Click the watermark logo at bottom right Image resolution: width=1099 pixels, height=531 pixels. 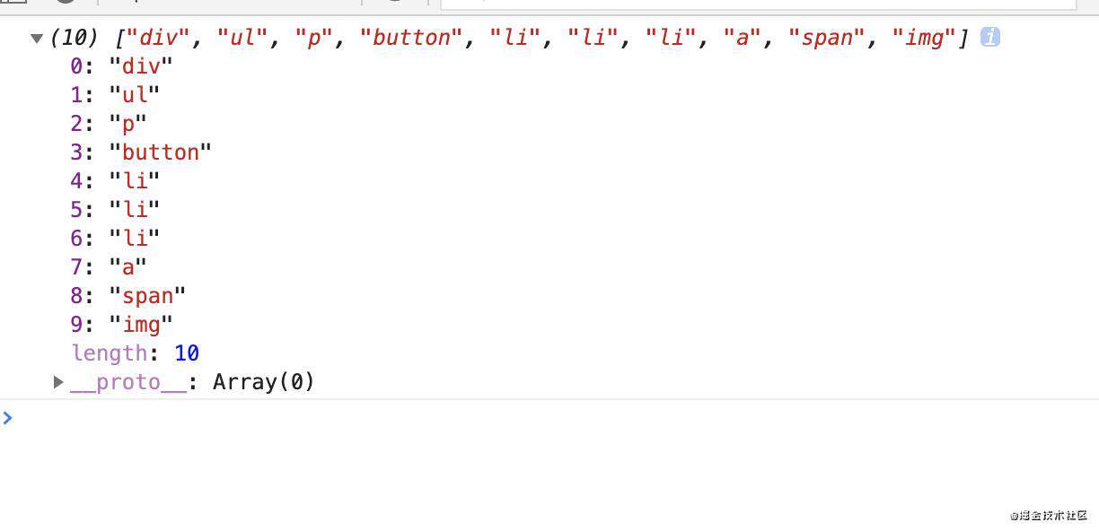click(1049, 515)
